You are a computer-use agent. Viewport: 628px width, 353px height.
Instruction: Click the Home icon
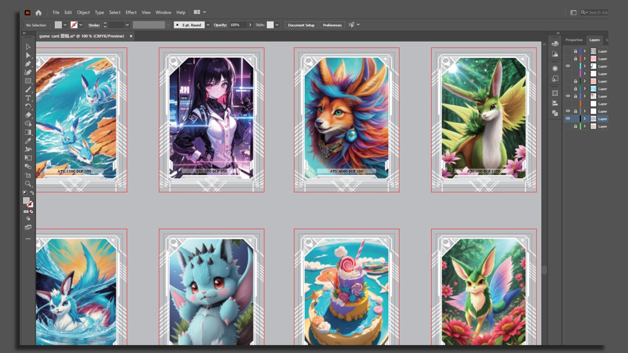click(38, 13)
